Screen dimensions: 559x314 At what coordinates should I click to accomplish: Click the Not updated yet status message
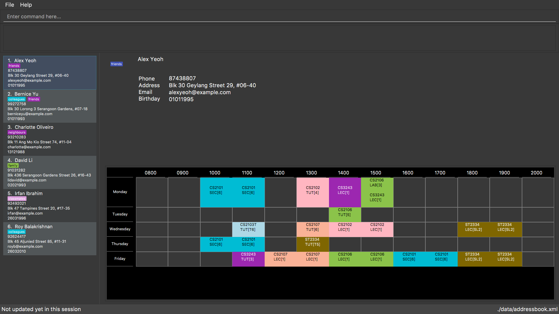(41, 309)
